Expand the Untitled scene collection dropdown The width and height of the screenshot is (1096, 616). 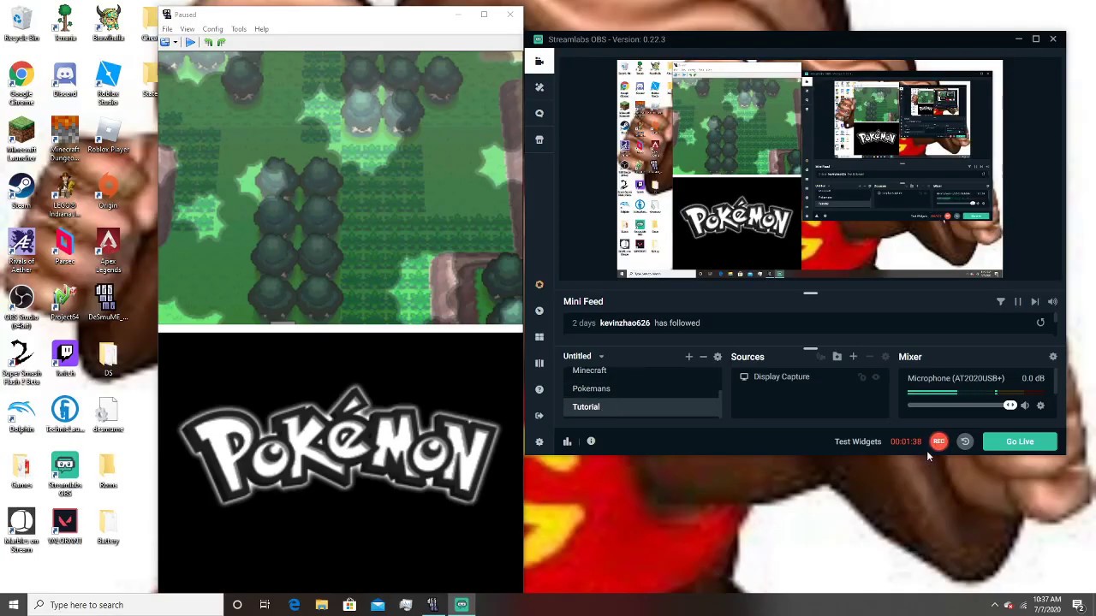point(601,357)
